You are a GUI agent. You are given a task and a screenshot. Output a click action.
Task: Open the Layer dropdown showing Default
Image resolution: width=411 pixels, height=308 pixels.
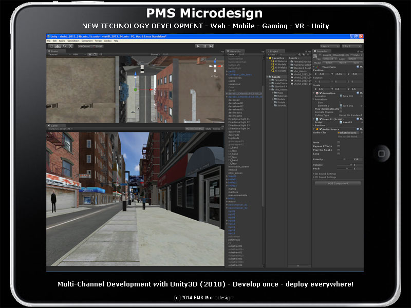pos(354,59)
